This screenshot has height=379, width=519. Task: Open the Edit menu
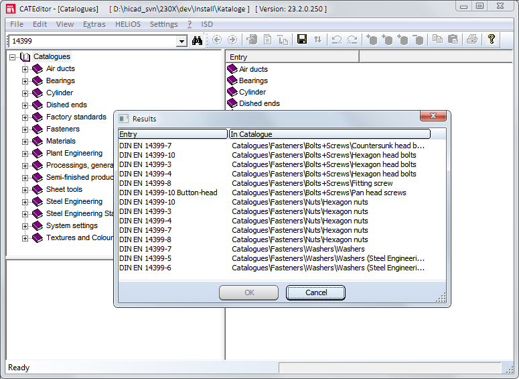tap(40, 24)
